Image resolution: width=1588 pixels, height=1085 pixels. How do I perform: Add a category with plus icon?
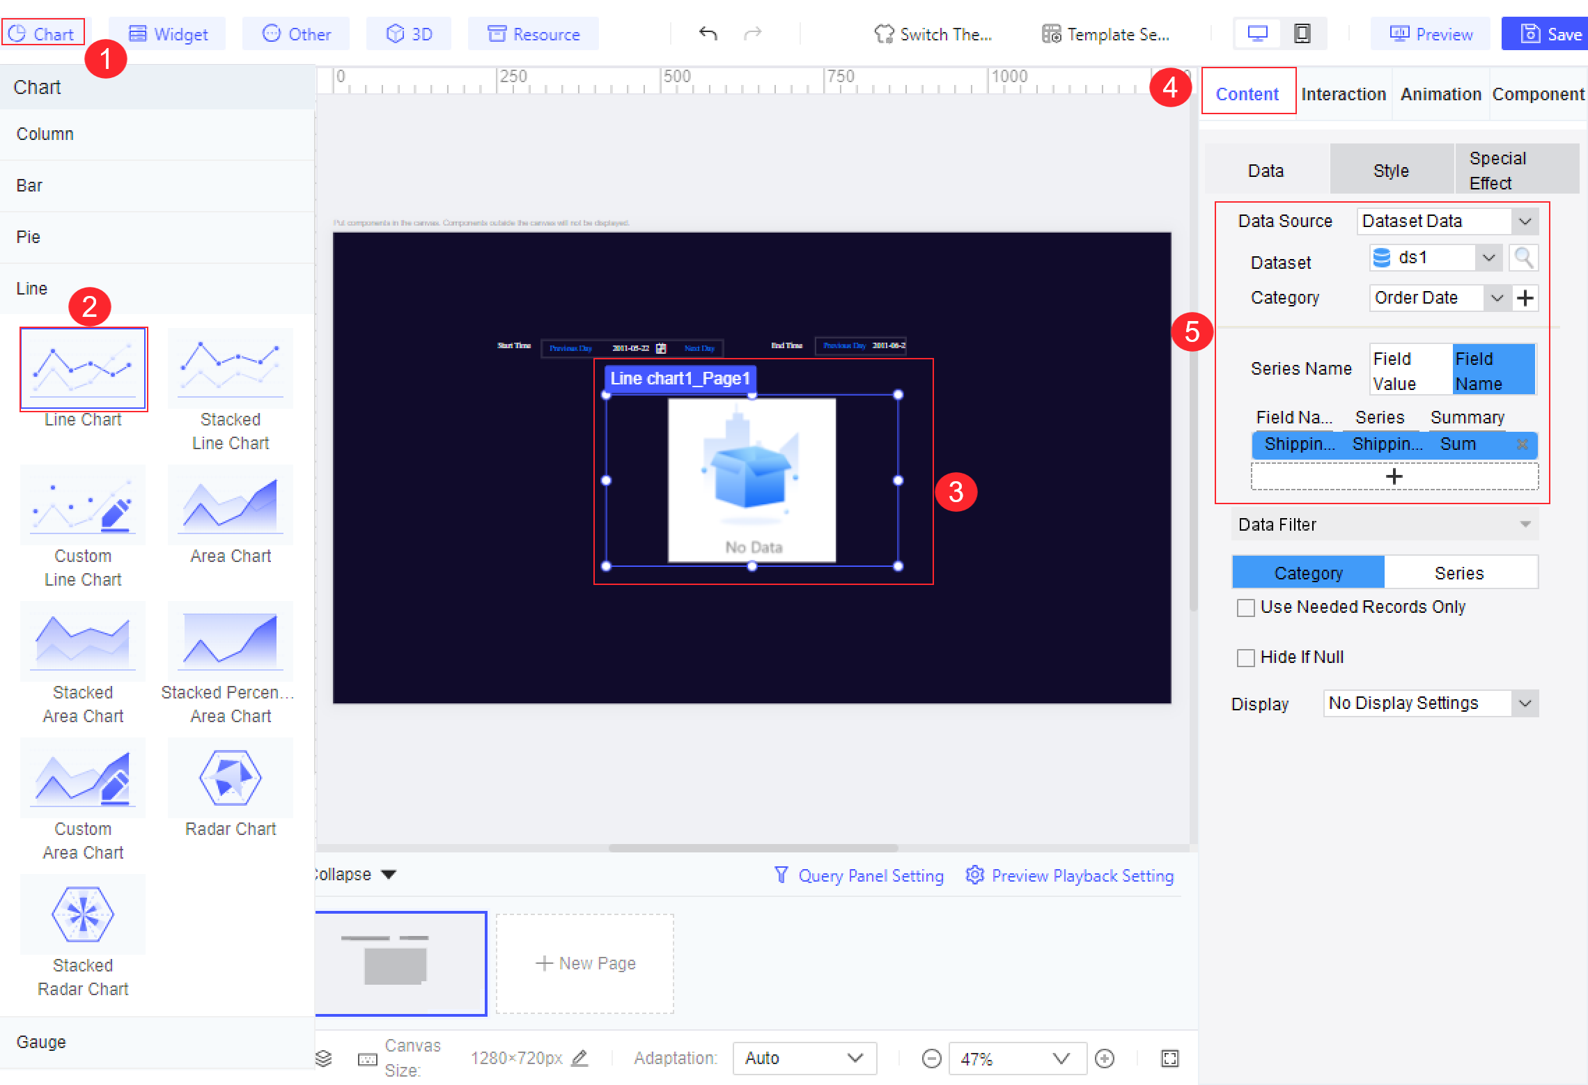pos(1525,298)
